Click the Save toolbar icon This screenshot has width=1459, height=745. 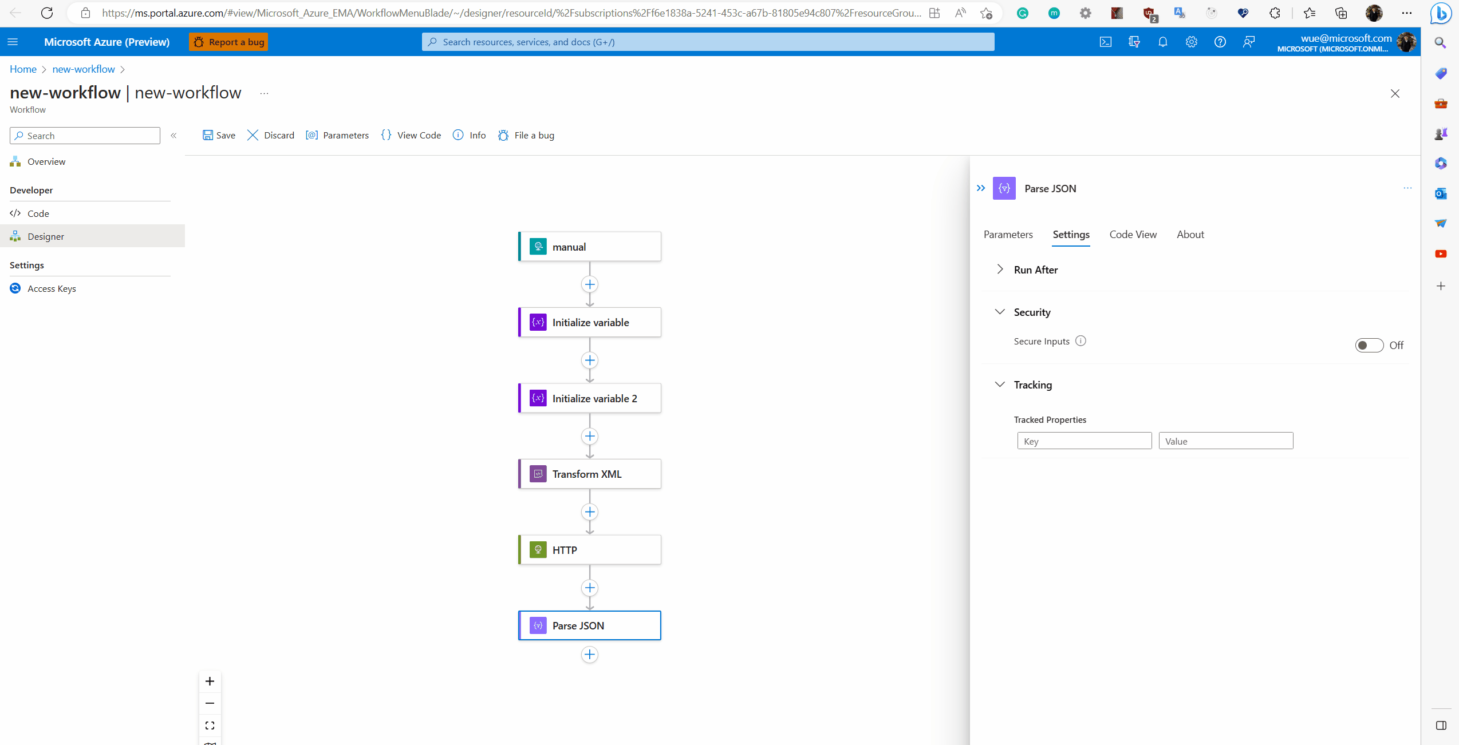208,135
